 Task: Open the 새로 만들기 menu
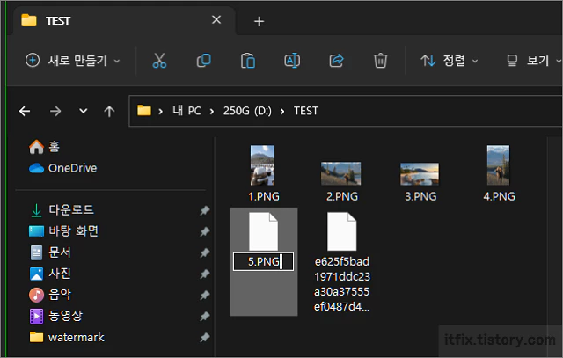pos(72,61)
